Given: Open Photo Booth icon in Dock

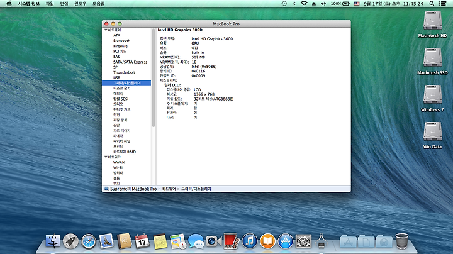Looking at the screenshot, I should click(x=232, y=241).
